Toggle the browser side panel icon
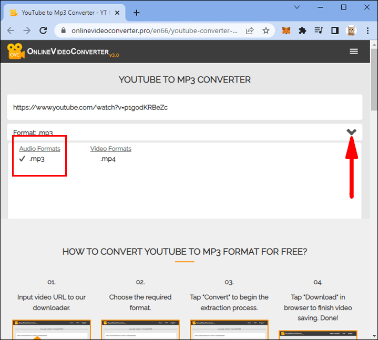 (335, 30)
